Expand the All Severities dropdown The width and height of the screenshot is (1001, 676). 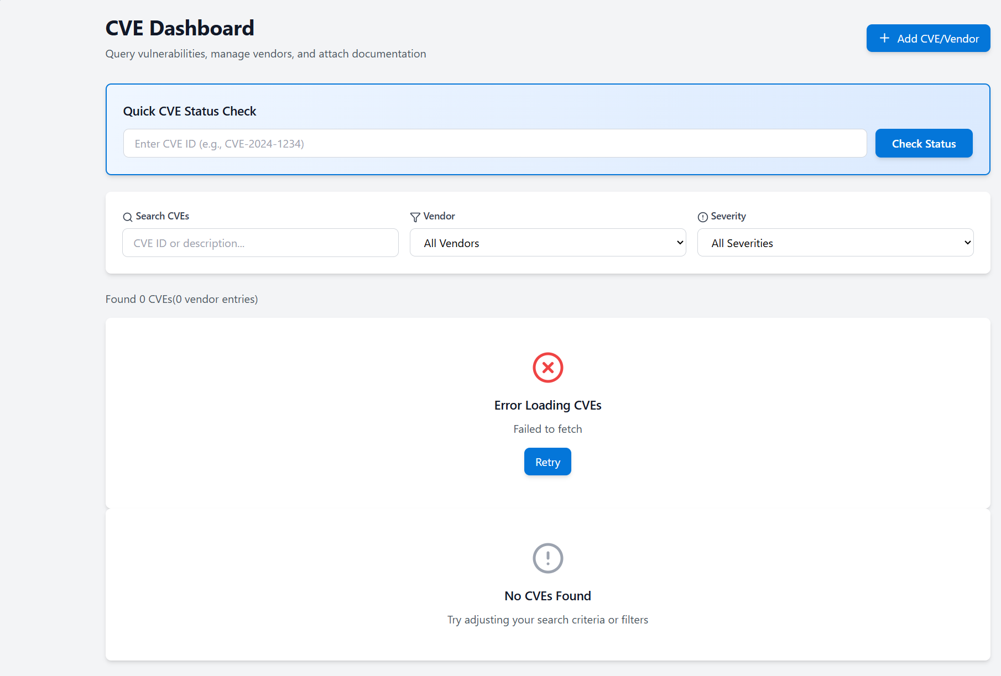(835, 243)
